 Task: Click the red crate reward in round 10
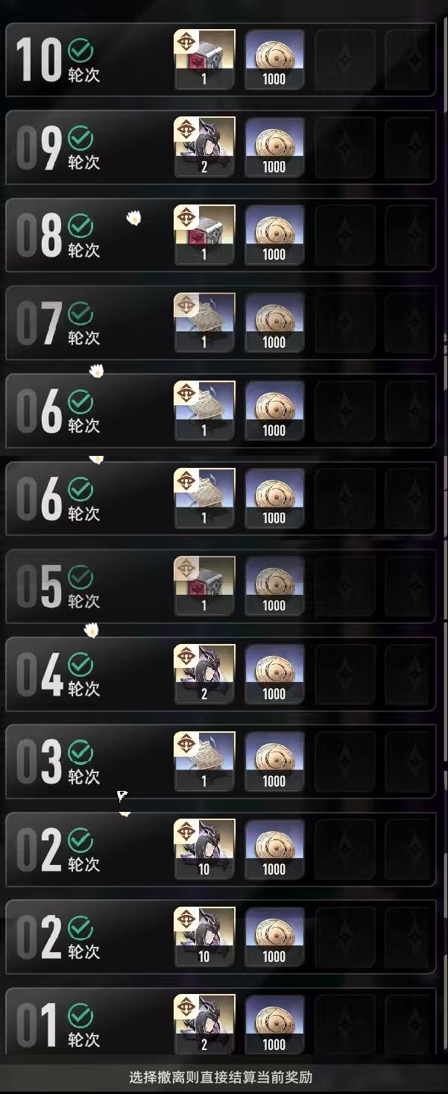point(204,59)
